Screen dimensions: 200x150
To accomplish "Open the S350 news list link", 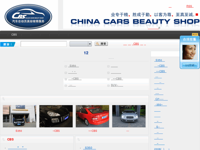I will [x=73, y=66].
